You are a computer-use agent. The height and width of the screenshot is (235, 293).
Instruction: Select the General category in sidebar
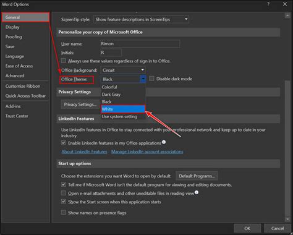25,17
